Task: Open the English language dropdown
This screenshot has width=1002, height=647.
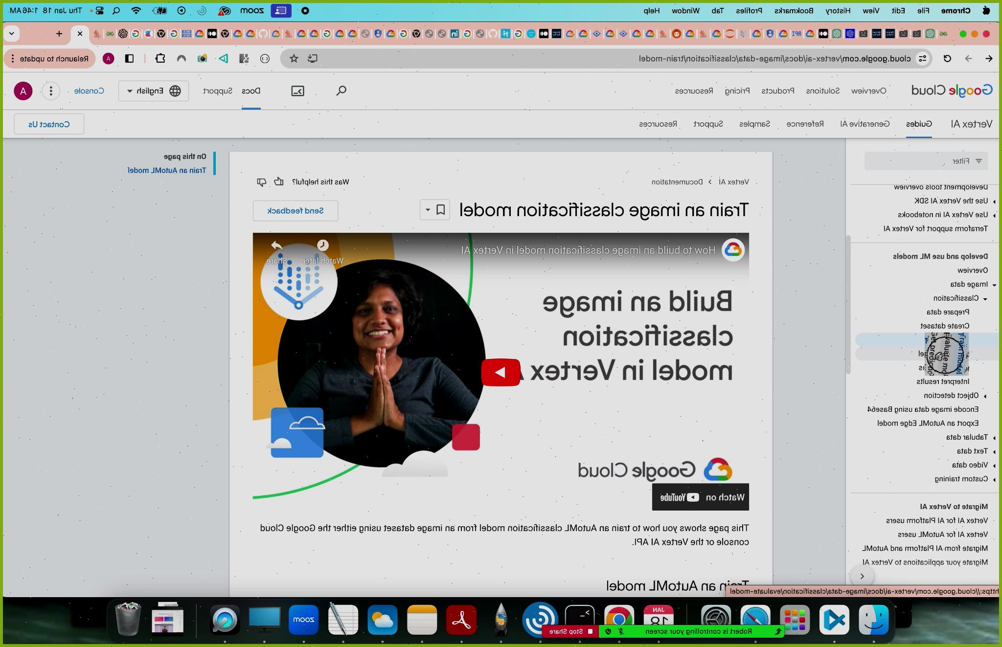Action: point(154,91)
